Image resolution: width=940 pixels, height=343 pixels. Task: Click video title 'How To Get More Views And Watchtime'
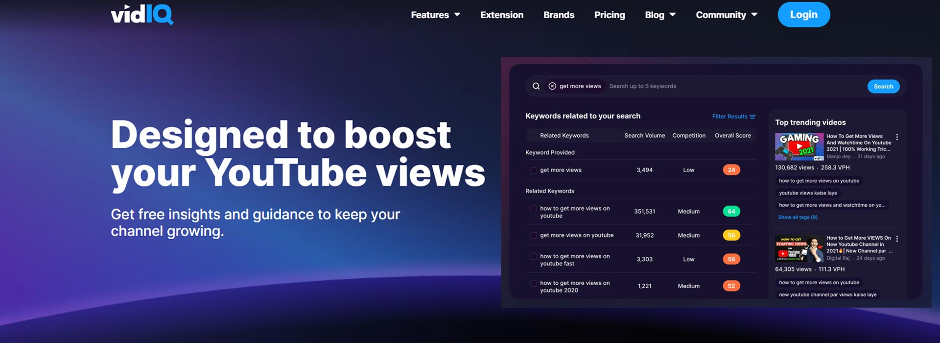[858, 143]
